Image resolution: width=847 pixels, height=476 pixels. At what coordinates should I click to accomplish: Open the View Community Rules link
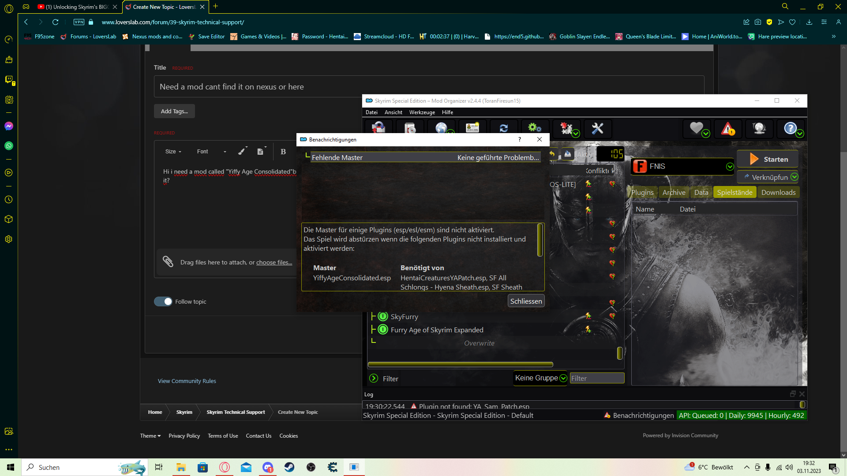187,381
